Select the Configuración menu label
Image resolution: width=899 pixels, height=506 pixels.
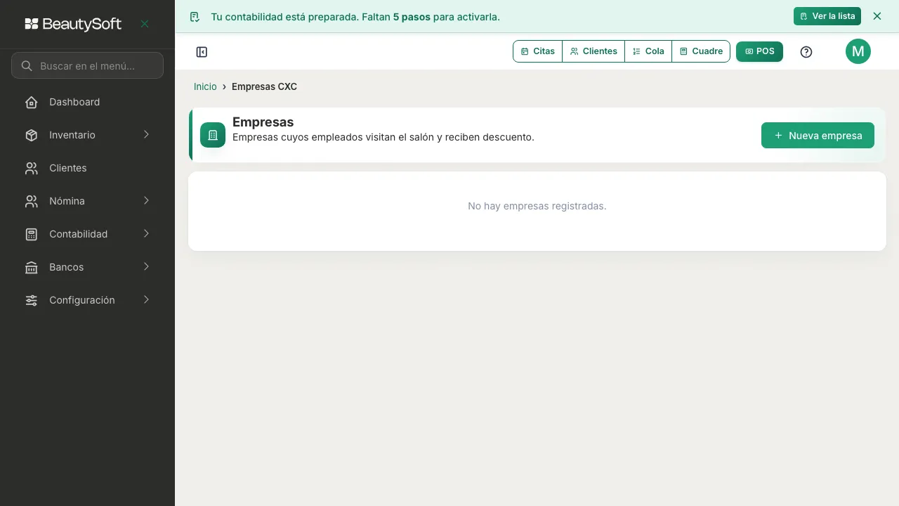pyautogui.click(x=81, y=300)
